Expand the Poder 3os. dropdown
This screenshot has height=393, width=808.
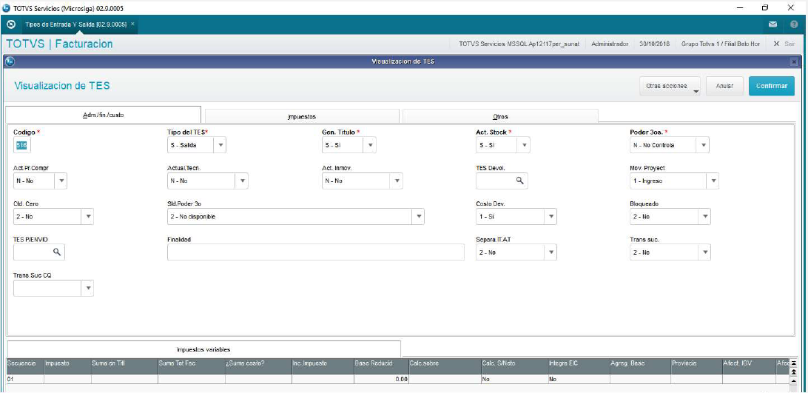coord(704,146)
